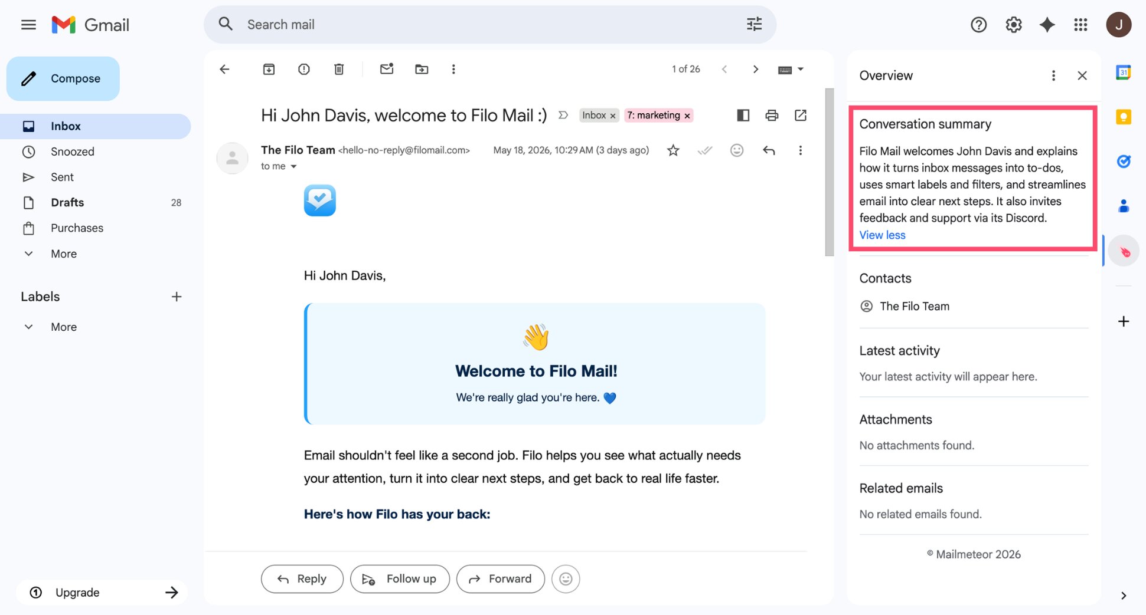Toggle the side panel split view icon
The height and width of the screenshot is (615, 1146).
click(x=743, y=115)
